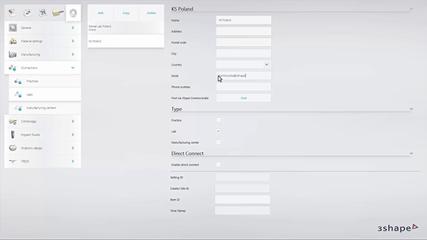Click the Delete button
This screenshot has width=427, height=240.
(x=151, y=13)
